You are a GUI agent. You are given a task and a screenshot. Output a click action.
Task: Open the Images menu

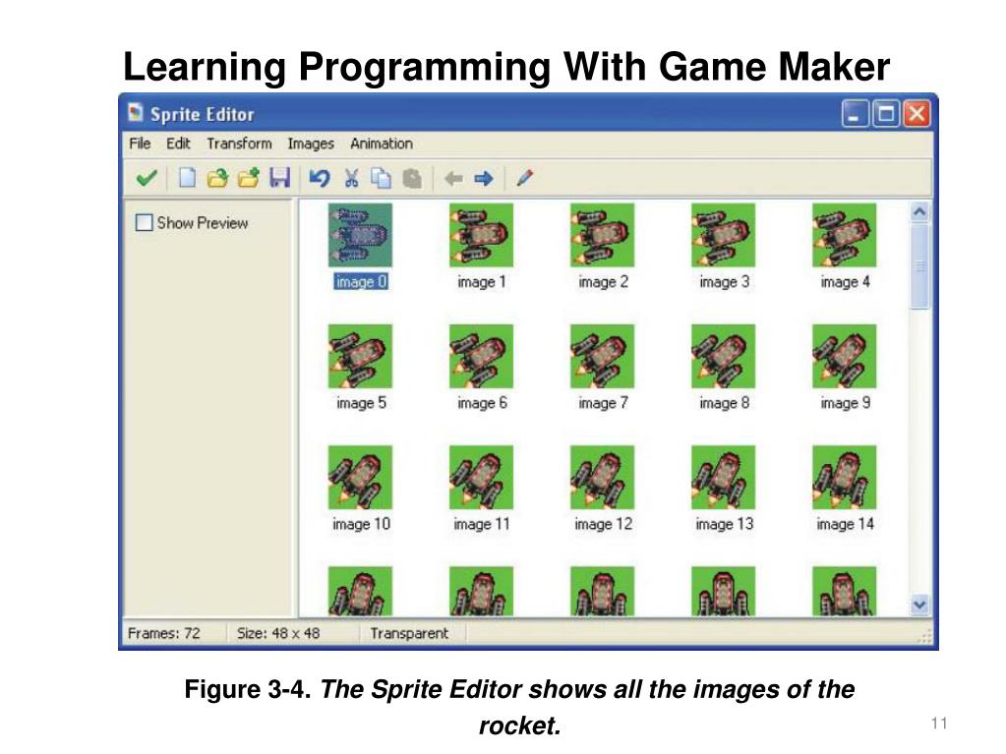(311, 144)
